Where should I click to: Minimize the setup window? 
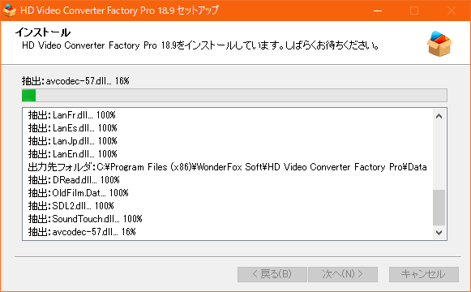coord(378,11)
